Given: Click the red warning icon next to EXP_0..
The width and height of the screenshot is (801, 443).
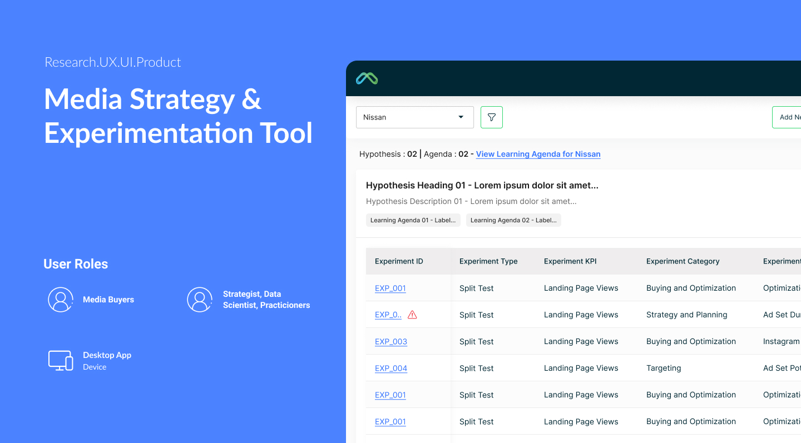Looking at the screenshot, I should (412, 314).
